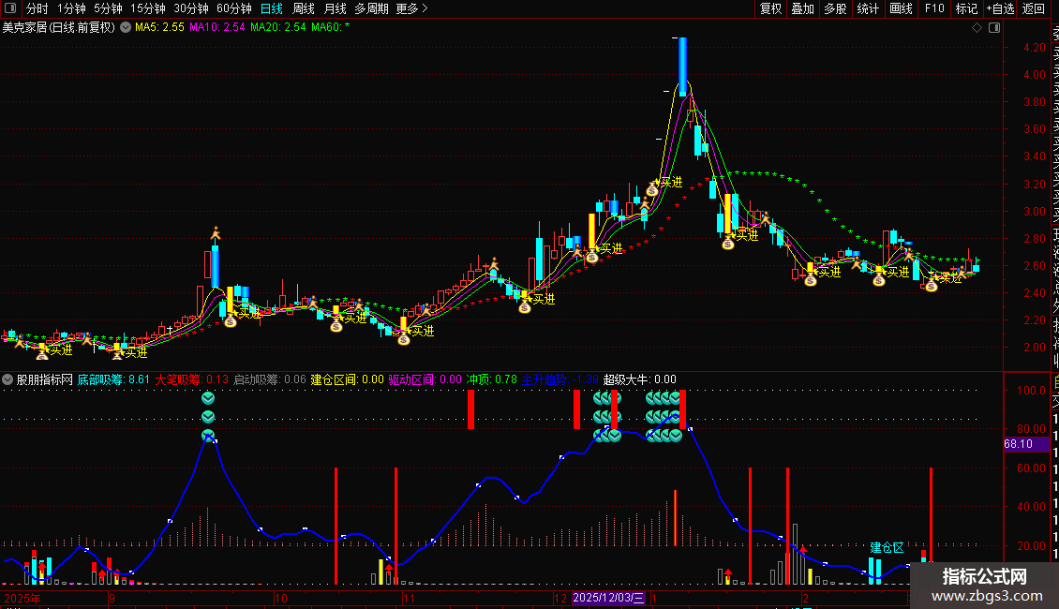Activate the 日线 daily period
Image resolution: width=1059 pixels, height=609 pixels.
[272, 8]
